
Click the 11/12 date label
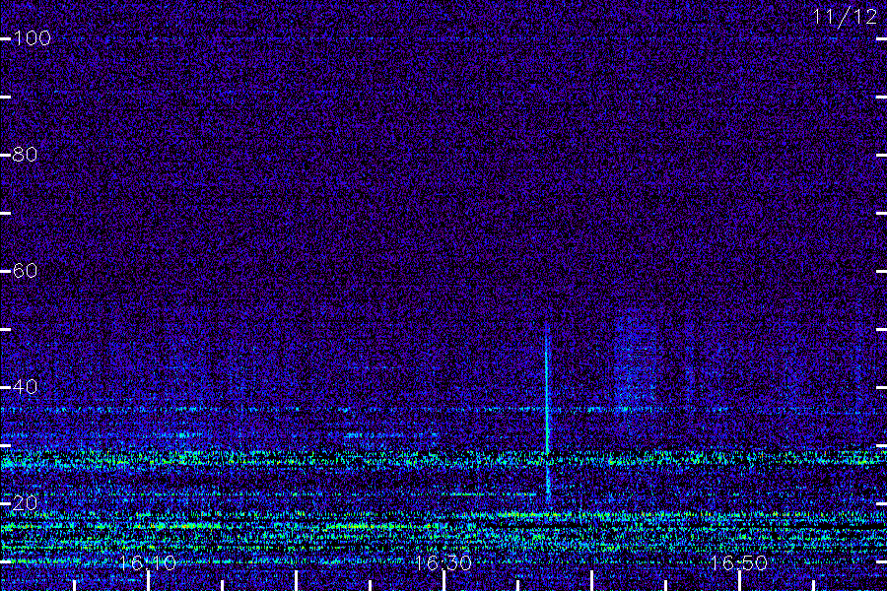[x=845, y=17]
